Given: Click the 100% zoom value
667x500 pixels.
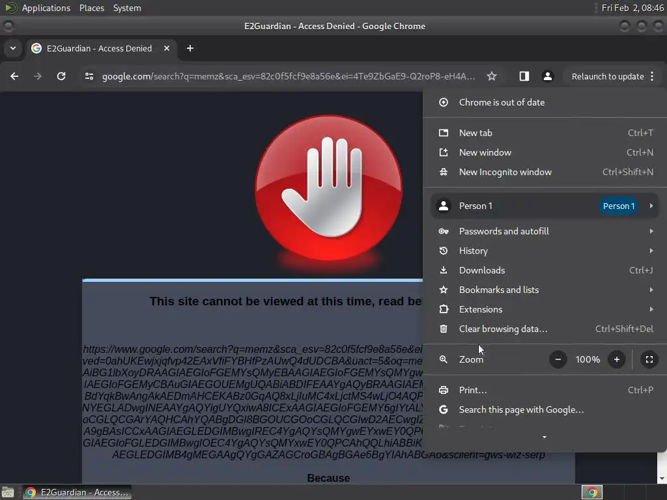Looking at the screenshot, I should click(588, 359).
